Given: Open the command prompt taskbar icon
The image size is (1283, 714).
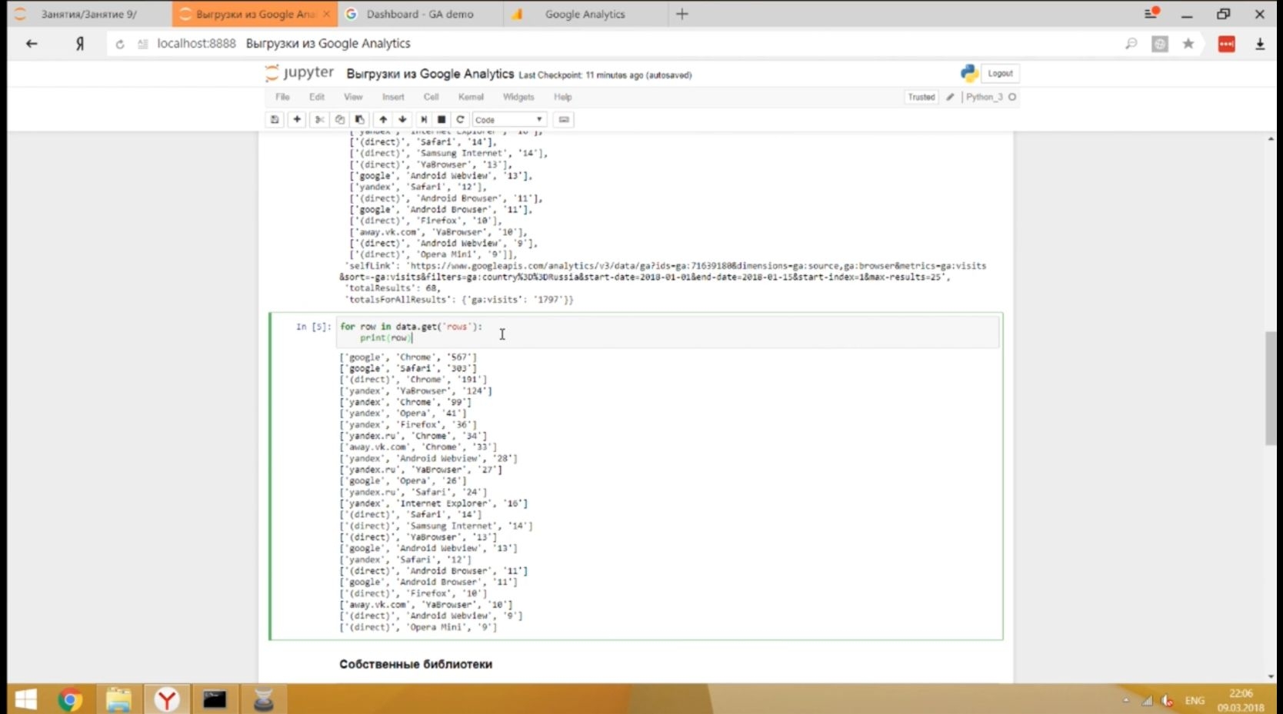Looking at the screenshot, I should tap(215, 699).
